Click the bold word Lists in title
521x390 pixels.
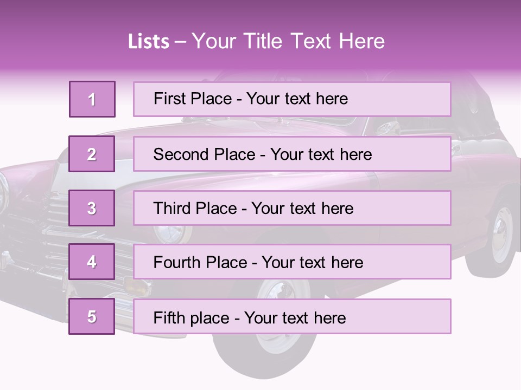pos(149,42)
